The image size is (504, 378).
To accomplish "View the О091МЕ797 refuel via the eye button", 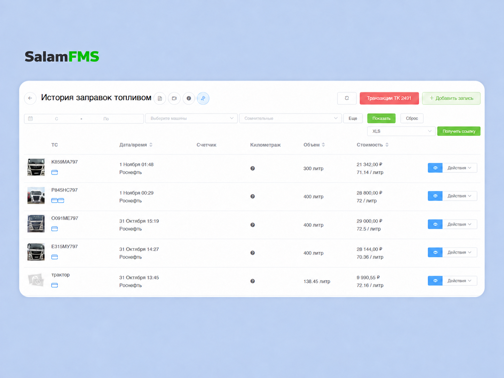I will 435,224.
